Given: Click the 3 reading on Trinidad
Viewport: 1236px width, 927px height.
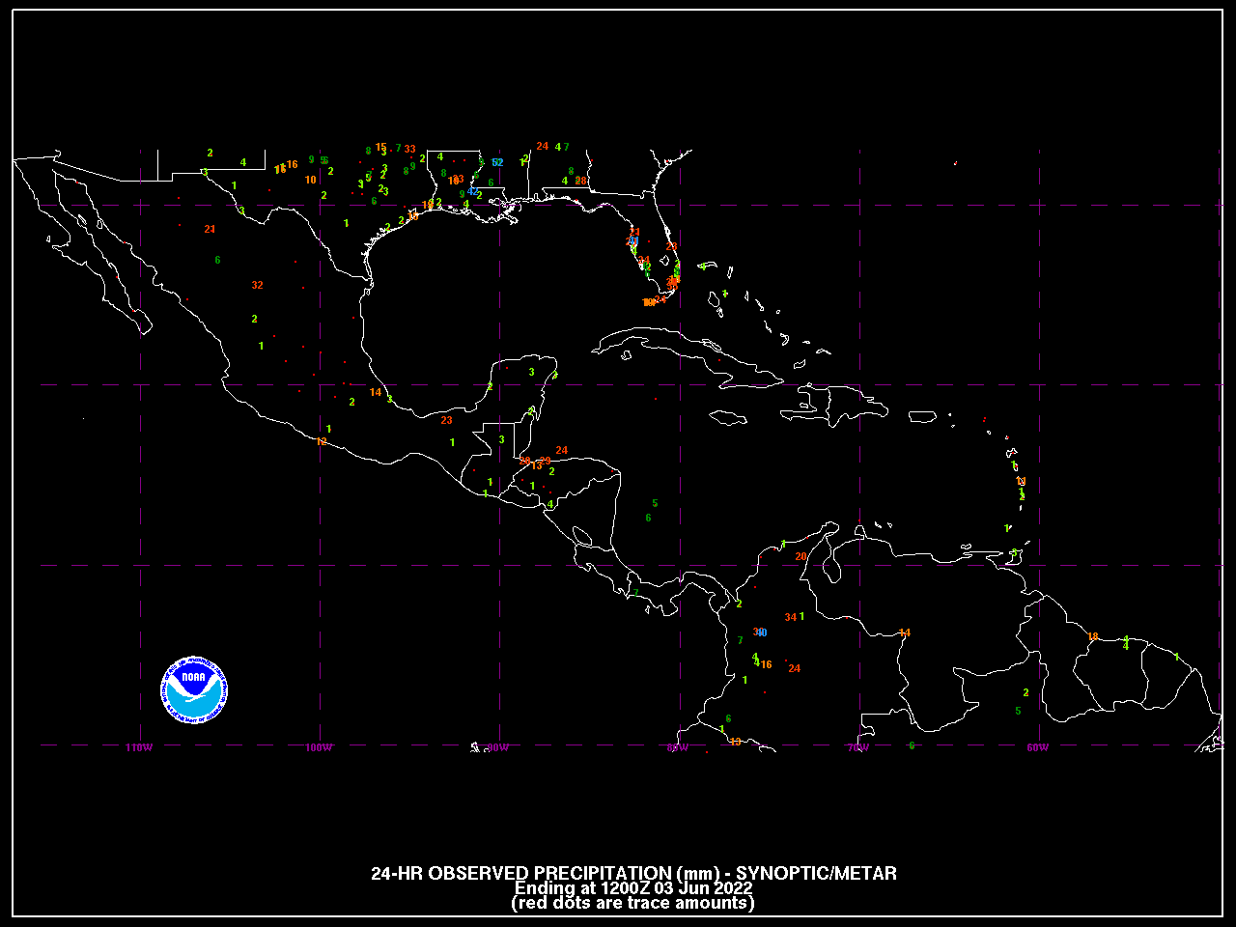Looking at the screenshot, I should tap(1015, 553).
